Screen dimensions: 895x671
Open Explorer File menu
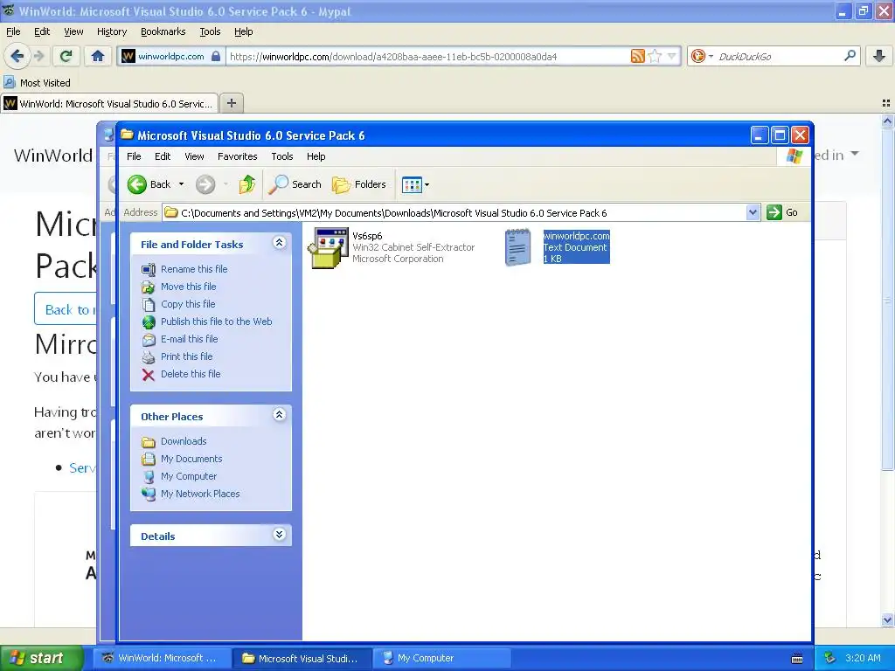click(x=134, y=156)
